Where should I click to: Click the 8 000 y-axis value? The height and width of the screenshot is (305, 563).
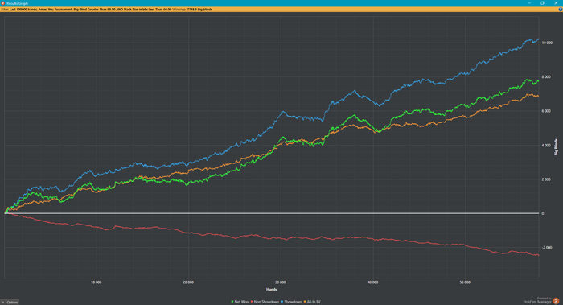[x=546, y=77]
